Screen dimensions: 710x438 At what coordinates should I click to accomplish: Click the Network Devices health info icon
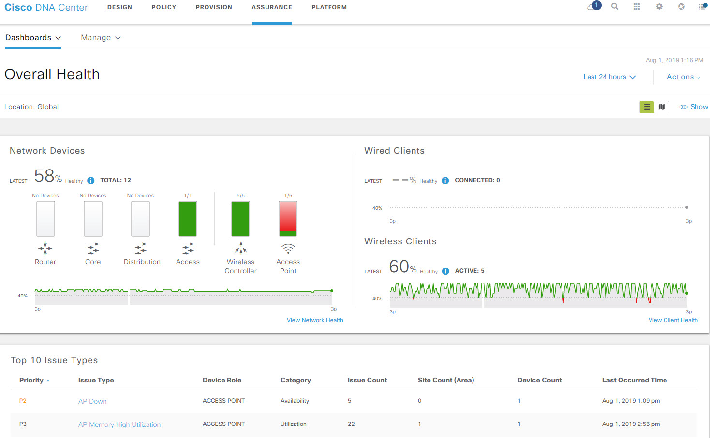tap(90, 180)
